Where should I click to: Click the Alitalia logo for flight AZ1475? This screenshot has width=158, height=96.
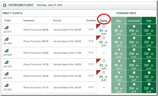coord(6,62)
